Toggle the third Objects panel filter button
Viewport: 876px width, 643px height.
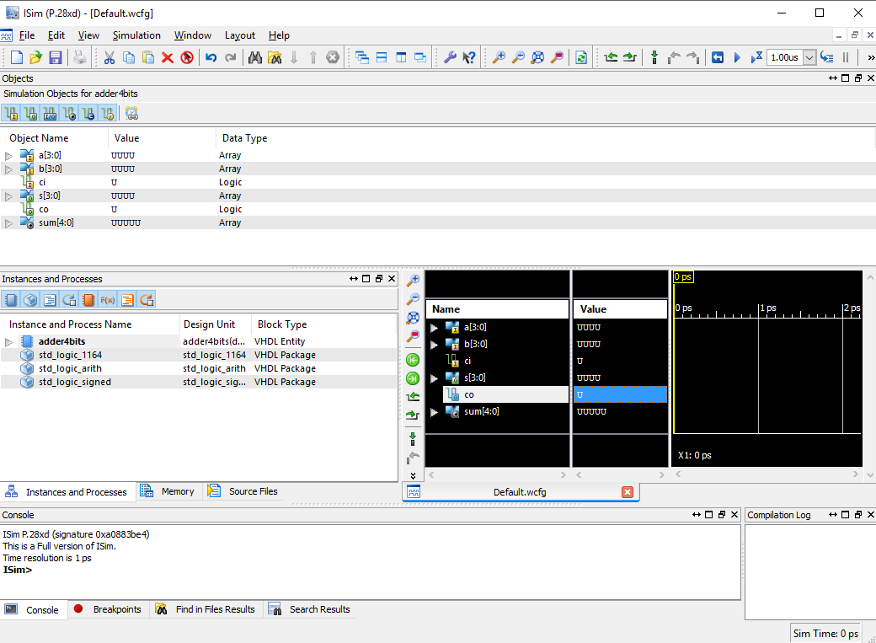(x=50, y=114)
